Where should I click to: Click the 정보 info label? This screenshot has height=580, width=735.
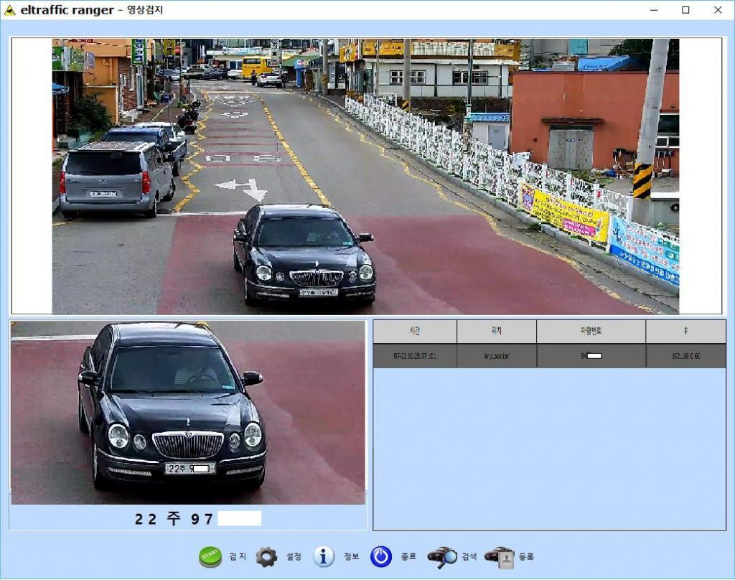(352, 556)
